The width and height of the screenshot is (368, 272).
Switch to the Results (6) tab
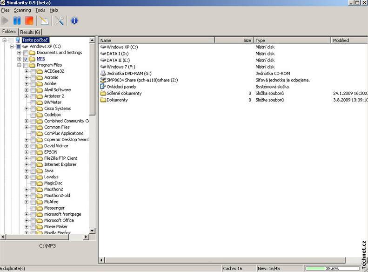pyautogui.click(x=30, y=32)
